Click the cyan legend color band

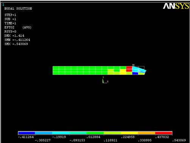61,133
